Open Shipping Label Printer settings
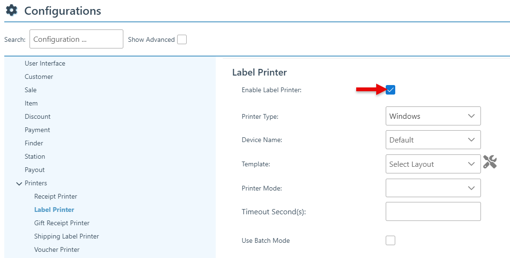This screenshot has width=510, height=258. pyautogui.click(x=67, y=236)
